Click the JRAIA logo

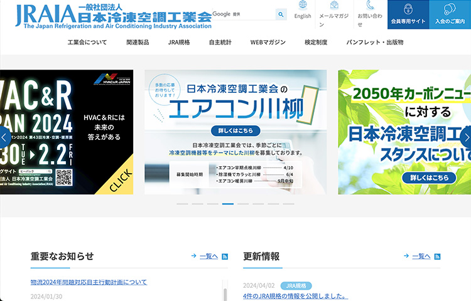point(114,16)
